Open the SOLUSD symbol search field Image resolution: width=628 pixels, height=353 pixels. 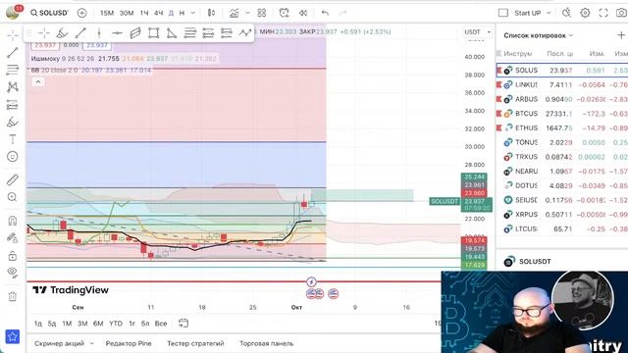coord(49,13)
